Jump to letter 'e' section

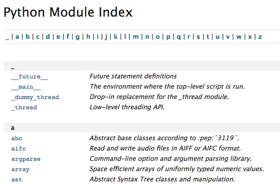58,37
